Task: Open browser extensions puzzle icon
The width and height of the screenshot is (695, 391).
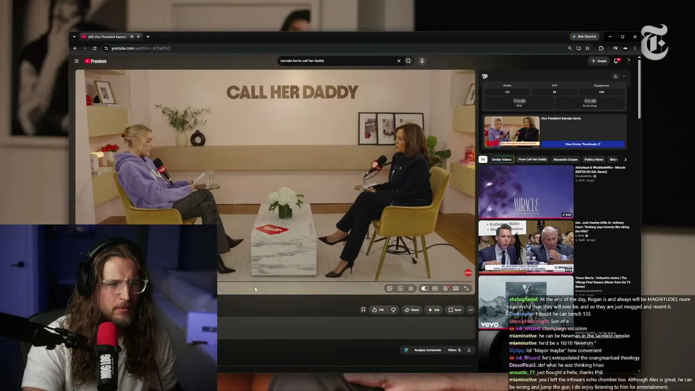Action: click(x=601, y=48)
